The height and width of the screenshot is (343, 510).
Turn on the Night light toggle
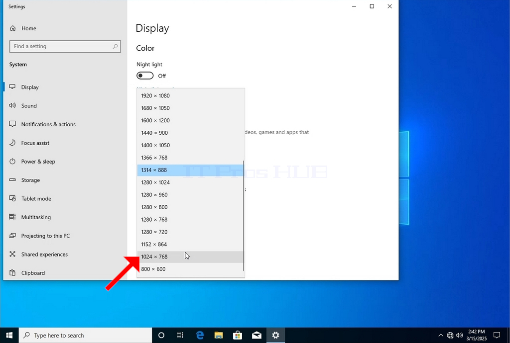pos(145,76)
